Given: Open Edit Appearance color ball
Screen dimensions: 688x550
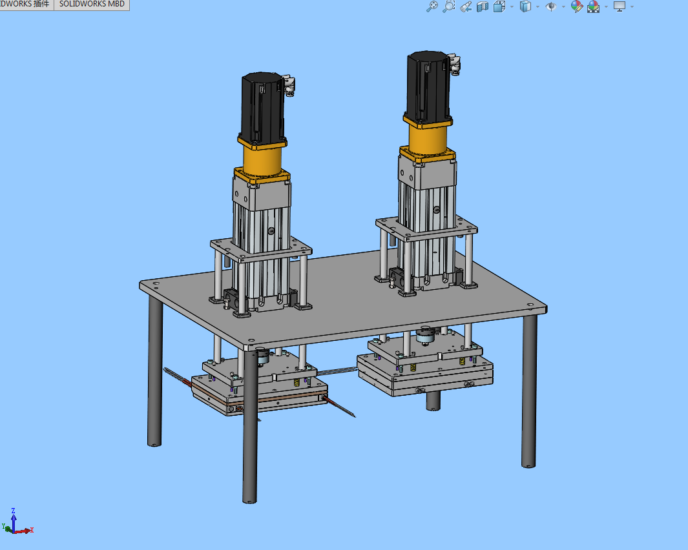Looking at the screenshot, I should pyautogui.click(x=577, y=6).
